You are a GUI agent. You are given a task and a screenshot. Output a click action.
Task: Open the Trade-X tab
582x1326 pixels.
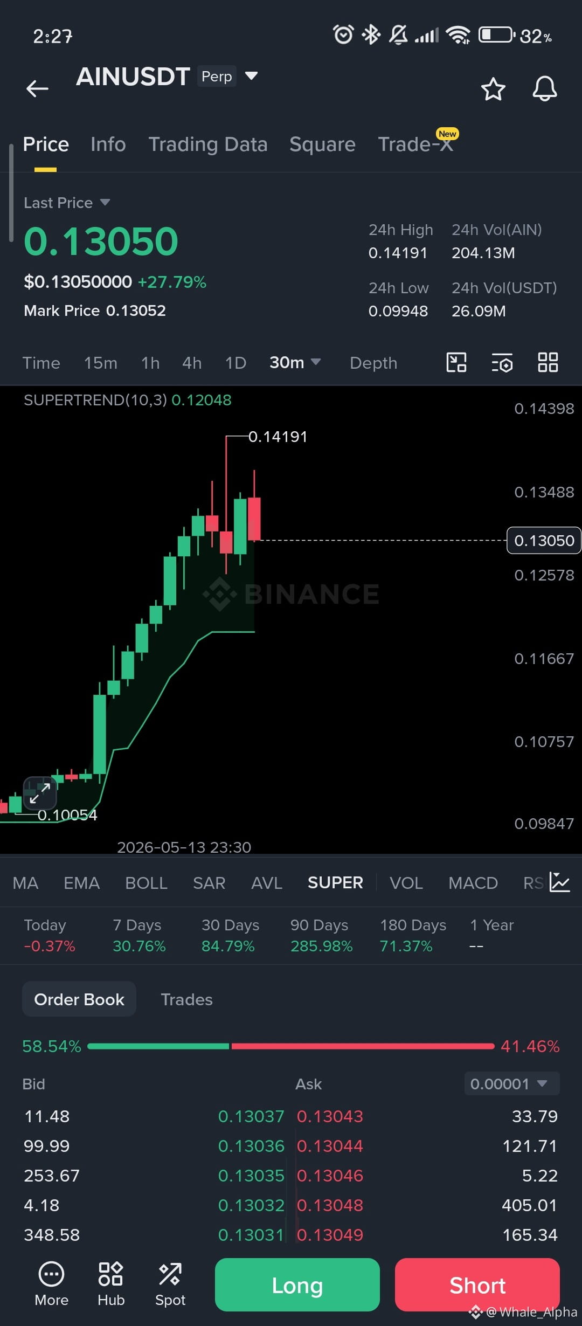(x=415, y=144)
